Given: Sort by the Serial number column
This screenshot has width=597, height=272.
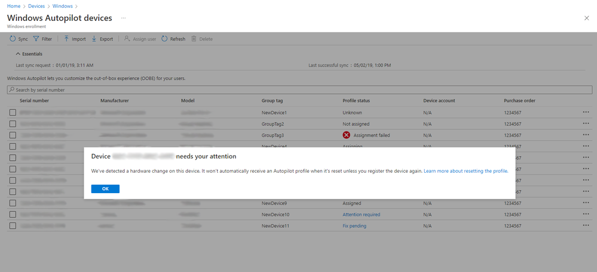Looking at the screenshot, I should [34, 100].
